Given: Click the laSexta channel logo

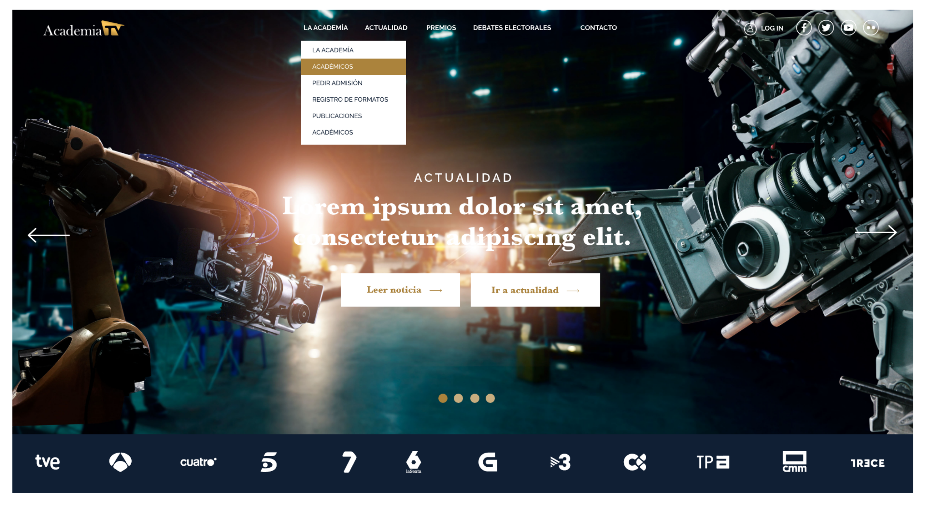Looking at the screenshot, I should click(x=413, y=462).
